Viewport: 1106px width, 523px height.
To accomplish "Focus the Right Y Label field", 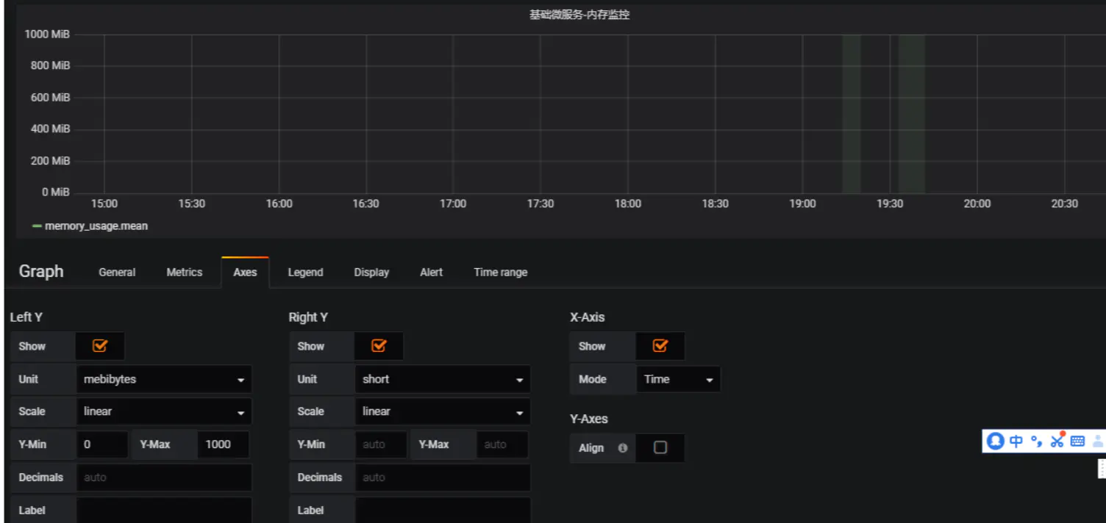I will (443, 510).
